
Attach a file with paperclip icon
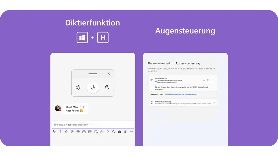(66, 132)
